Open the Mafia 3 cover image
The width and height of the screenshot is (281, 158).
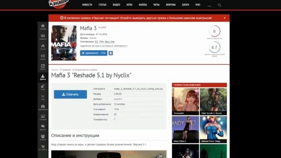click(x=64, y=43)
